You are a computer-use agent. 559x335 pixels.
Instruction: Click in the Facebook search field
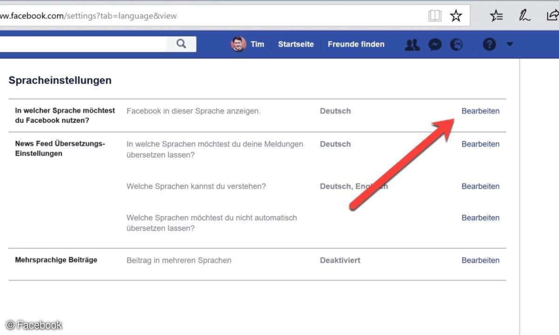(83, 44)
